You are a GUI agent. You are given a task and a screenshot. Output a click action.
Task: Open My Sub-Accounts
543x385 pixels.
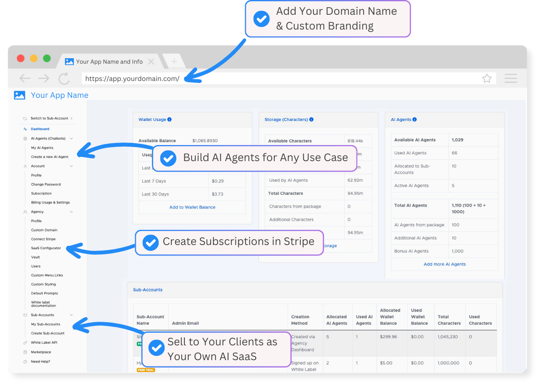pos(46,324)
